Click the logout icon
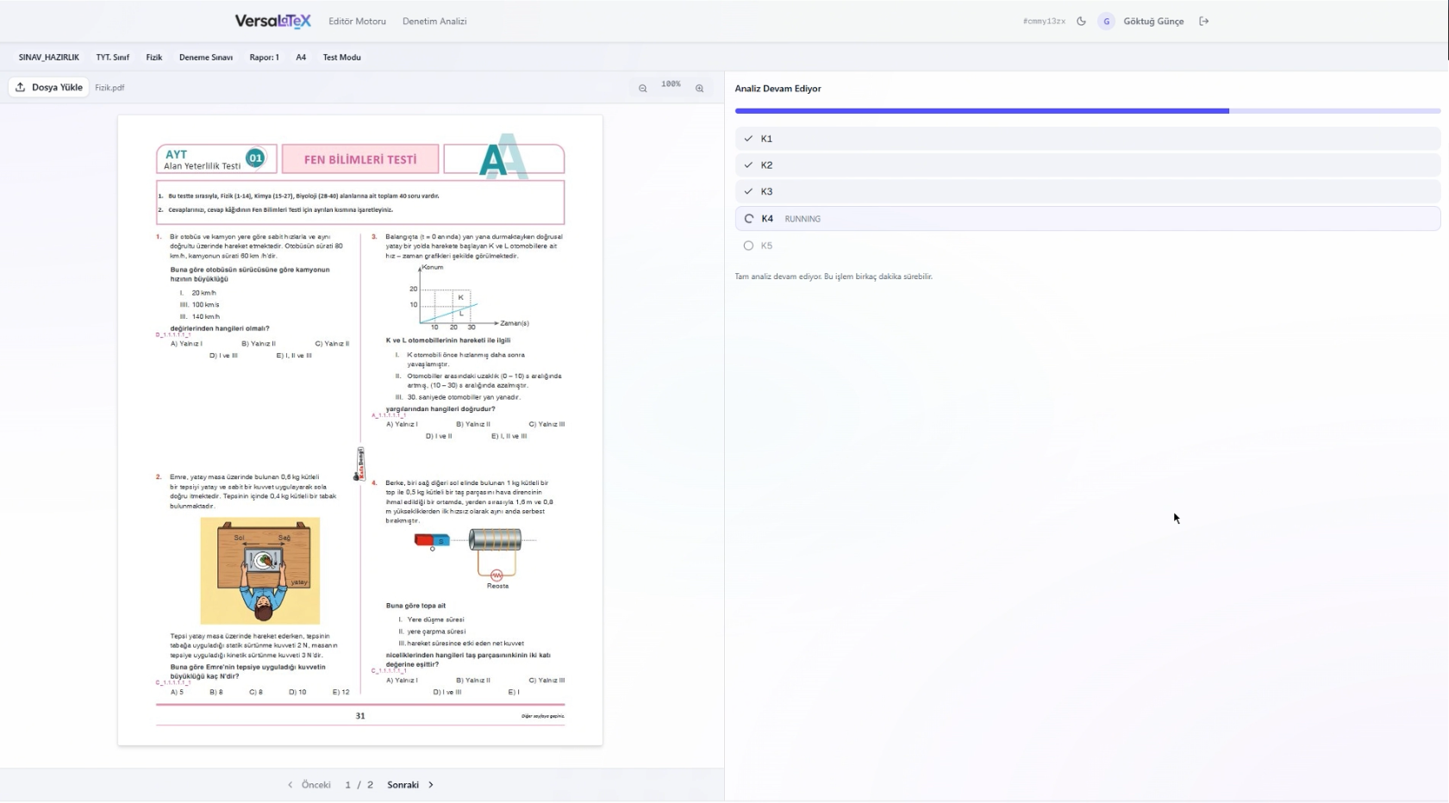The width and height of the screenshot is (1449, 803). pos(1204,22)
